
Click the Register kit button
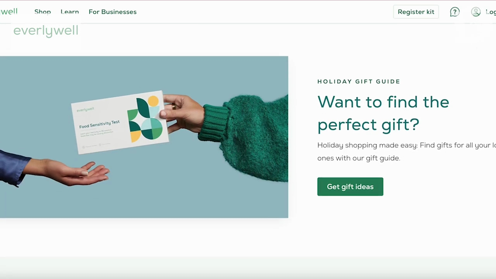416,12
